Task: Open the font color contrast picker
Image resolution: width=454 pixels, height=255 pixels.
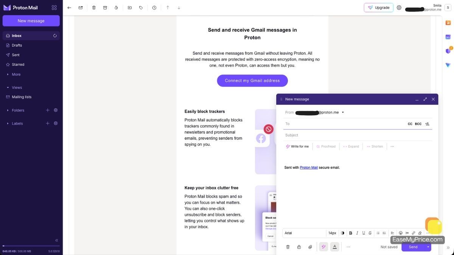Action: coord(343,233)
